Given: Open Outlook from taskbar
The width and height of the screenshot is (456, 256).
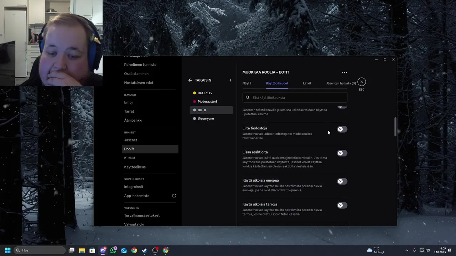Looking at the screenshot, I should pyautogui.click(x=124, y=250).
